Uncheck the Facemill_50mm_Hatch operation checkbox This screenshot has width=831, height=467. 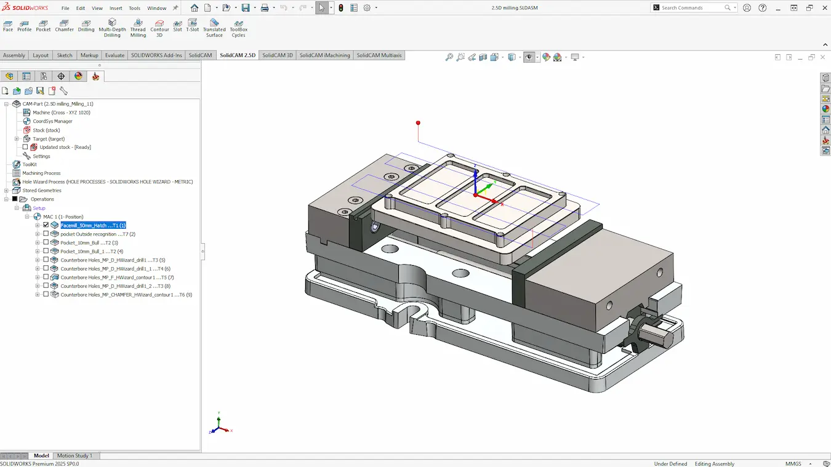point(46,225)
